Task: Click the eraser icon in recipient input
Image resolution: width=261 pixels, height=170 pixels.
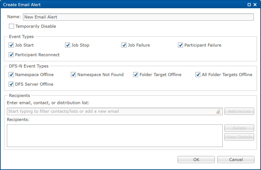Action: point(219,111)
